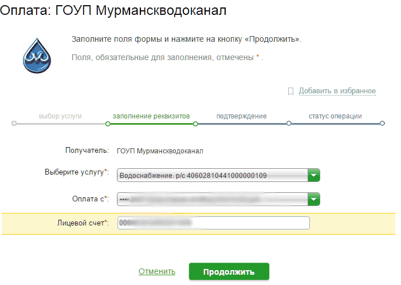This screenshot has width=401, height=285.
Task: Expand the Оплата с card dropdown arrow
Action: [x=314, y=199]
